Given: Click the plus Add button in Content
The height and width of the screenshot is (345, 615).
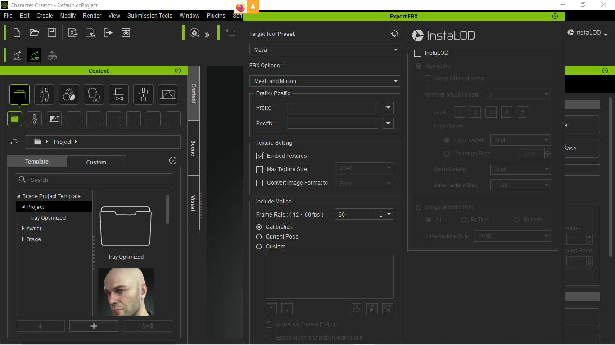Looking at the screenshot, I should (x=94, y=326).
